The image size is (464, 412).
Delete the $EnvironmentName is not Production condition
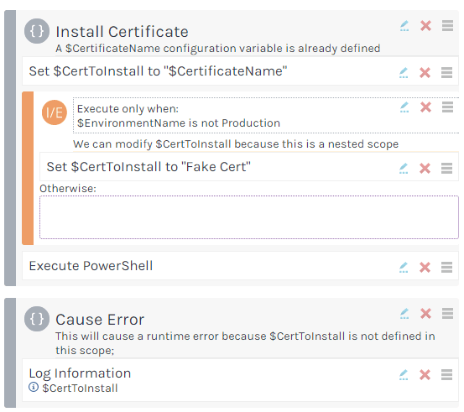(x=425, y=107)
